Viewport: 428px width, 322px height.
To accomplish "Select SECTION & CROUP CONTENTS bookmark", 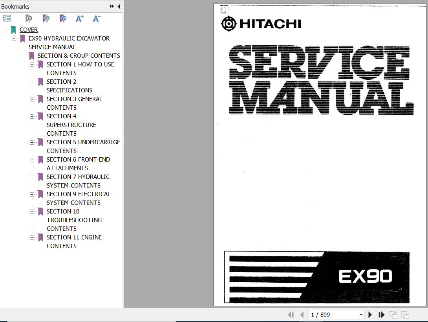I will pyautogui.click(x=79, y=56).
